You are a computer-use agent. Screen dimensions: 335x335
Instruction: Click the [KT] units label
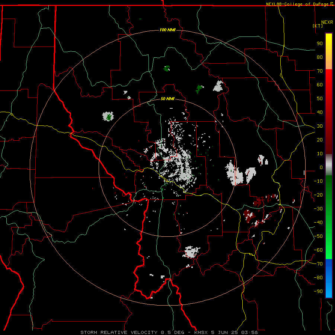point(318,26)
